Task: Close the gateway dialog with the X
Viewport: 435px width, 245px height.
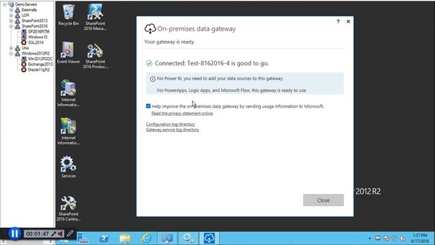Action: point(348,21)
